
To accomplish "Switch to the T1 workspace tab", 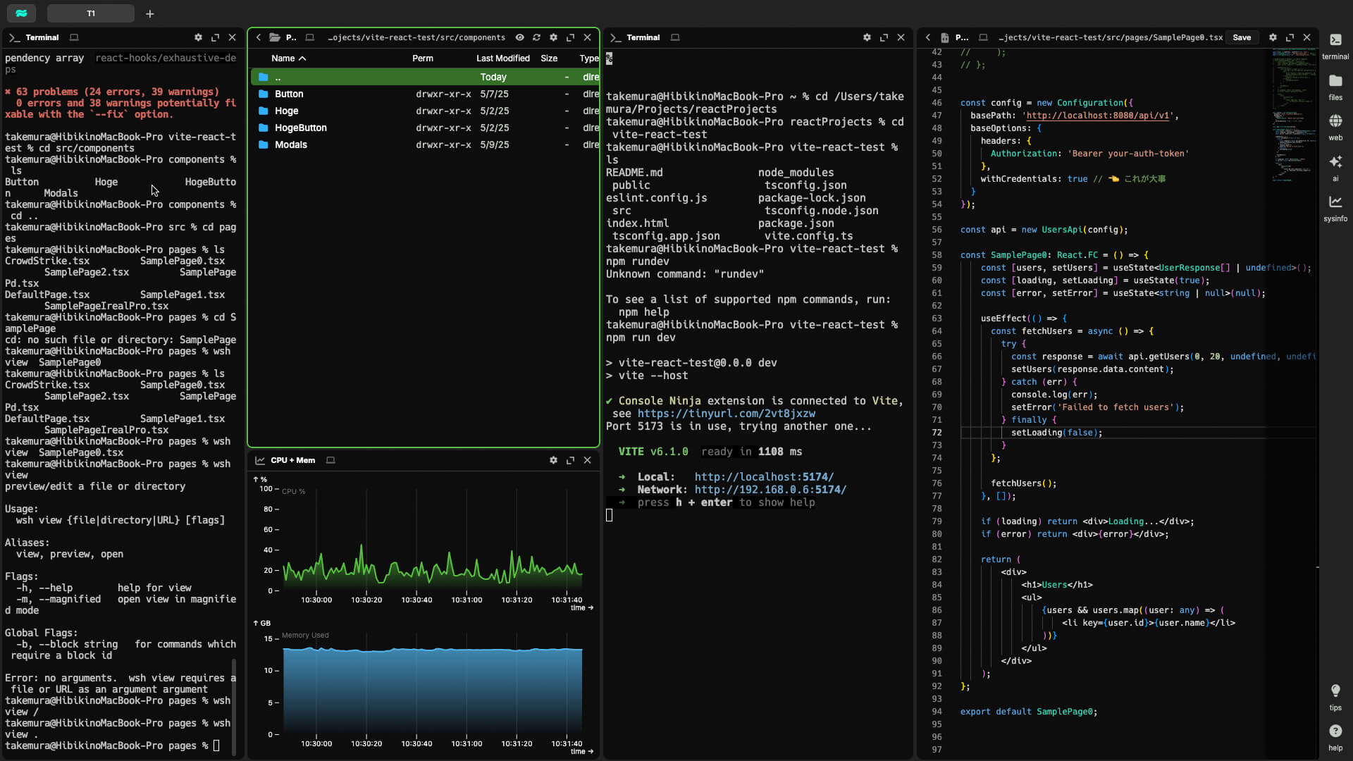I will point(91,13).
